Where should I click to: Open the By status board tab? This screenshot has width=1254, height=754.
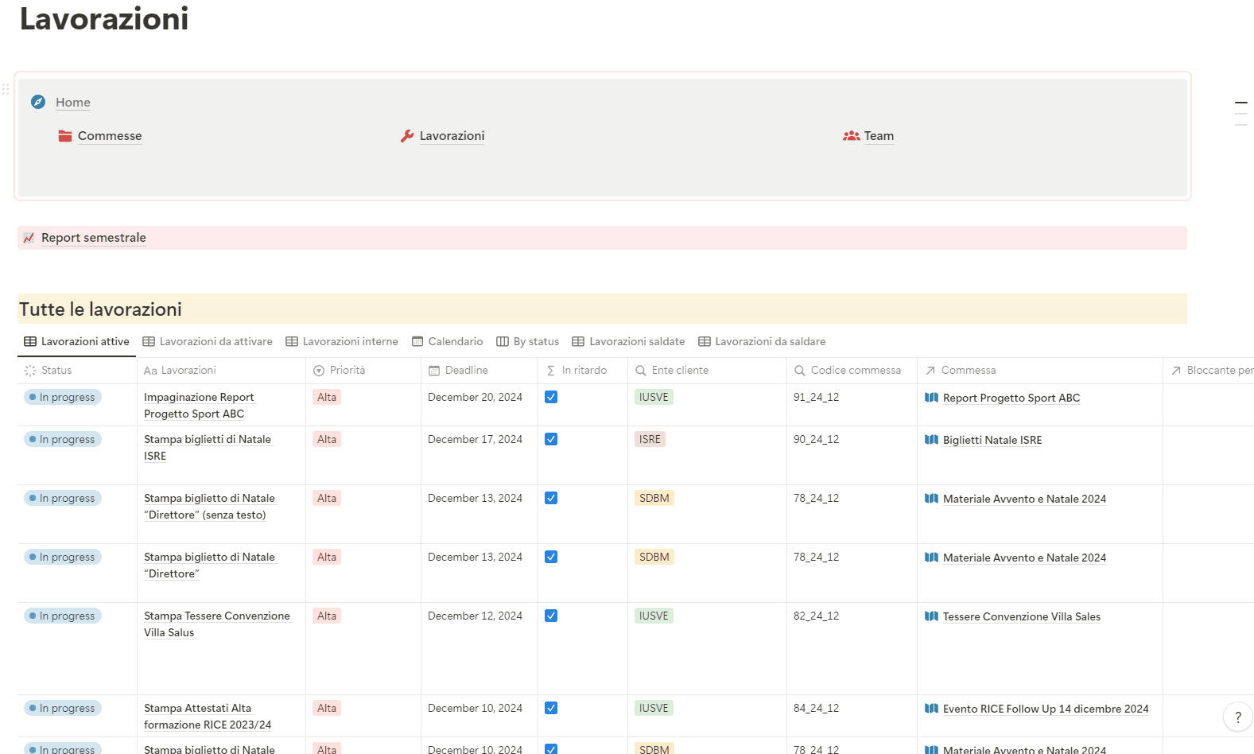pos(528,341)
